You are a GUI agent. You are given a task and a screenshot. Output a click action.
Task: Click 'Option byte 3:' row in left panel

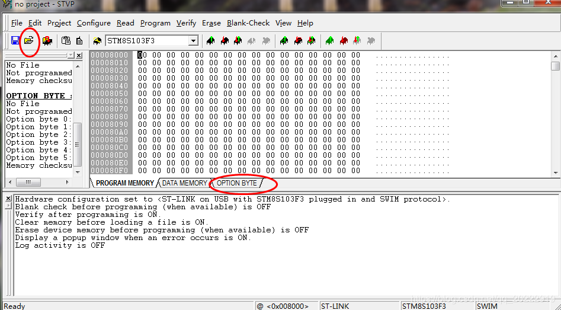click(x=39, y=142)
